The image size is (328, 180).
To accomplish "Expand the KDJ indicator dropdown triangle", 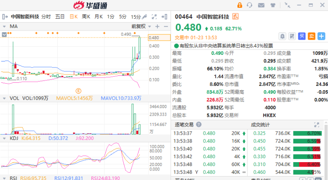I will pyautogui.click(x=4, y=138).
